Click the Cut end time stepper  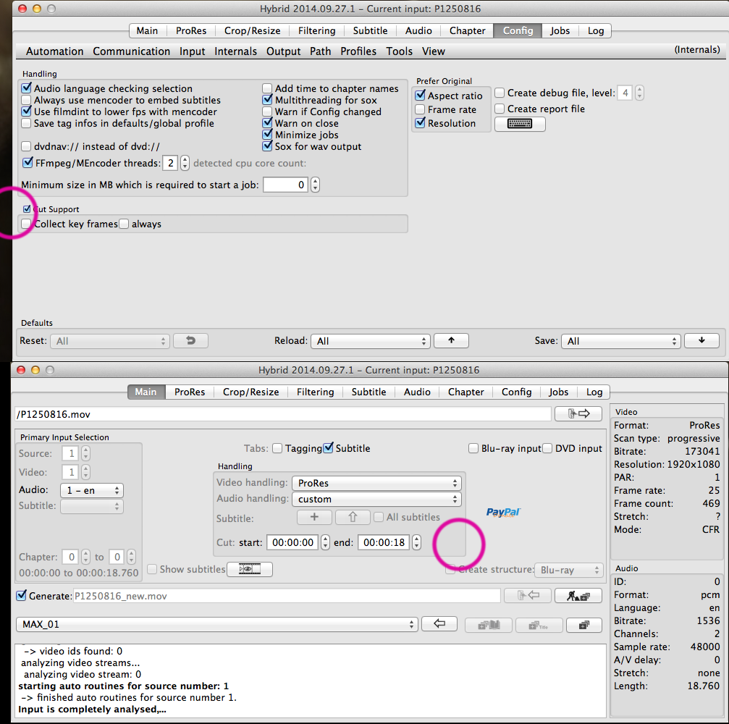pos(416,542)
